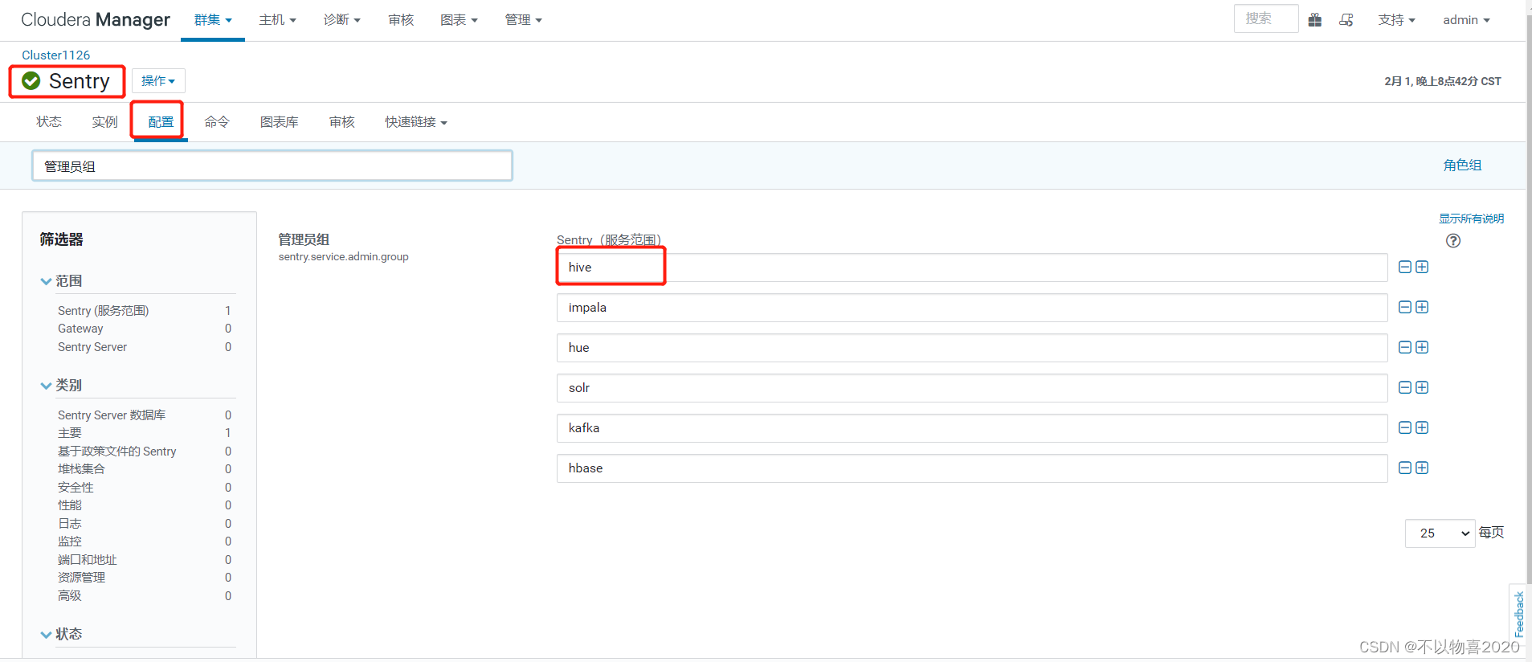Viewport: 1532px width, 662px height.
Task: Filter by 高级 category
Action: (70, 596)
